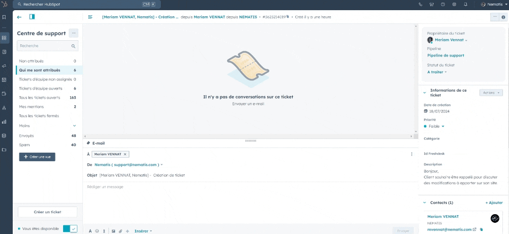Click the 'Recherche' input in support center
The image size is (509, 234).
coord(48,46)
